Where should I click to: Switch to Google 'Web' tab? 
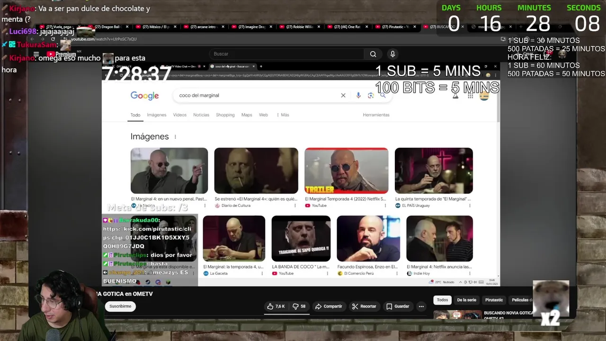[x=263, y=115]
